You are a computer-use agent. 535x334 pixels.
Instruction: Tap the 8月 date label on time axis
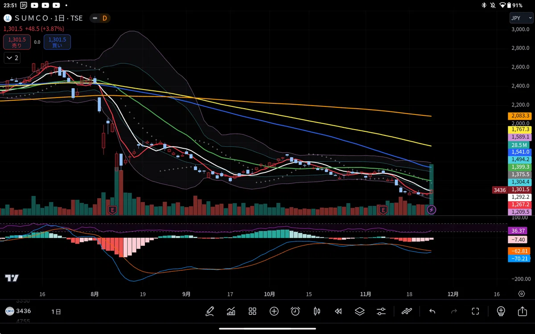point(94,294)
